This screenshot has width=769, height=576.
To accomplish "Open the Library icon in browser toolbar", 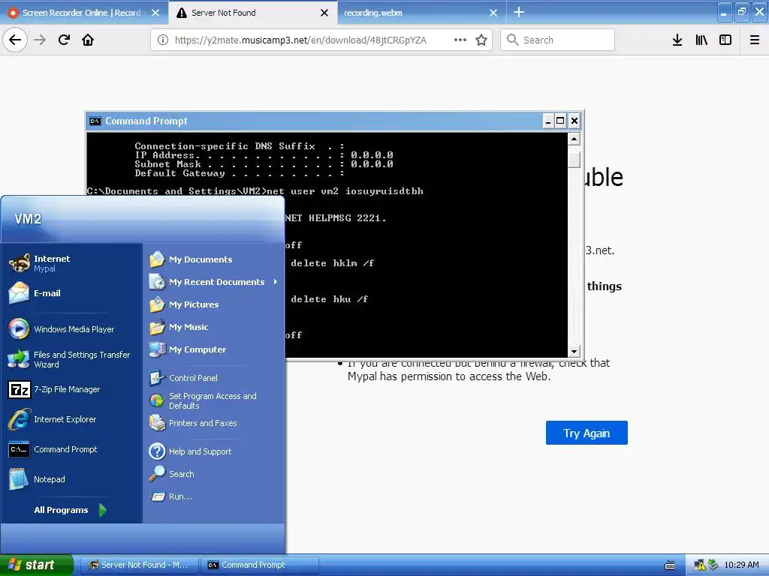I will click(x=701, y=40).
